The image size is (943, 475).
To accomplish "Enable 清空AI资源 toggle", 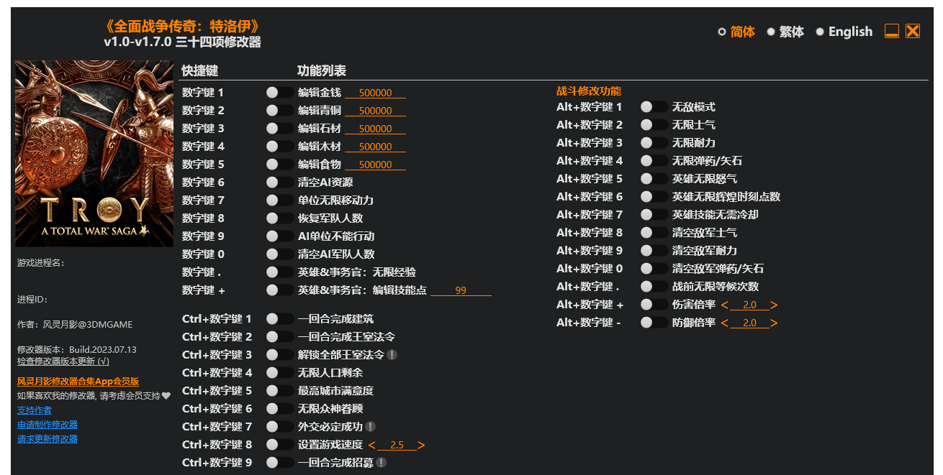I will click(x=279, y=183).
